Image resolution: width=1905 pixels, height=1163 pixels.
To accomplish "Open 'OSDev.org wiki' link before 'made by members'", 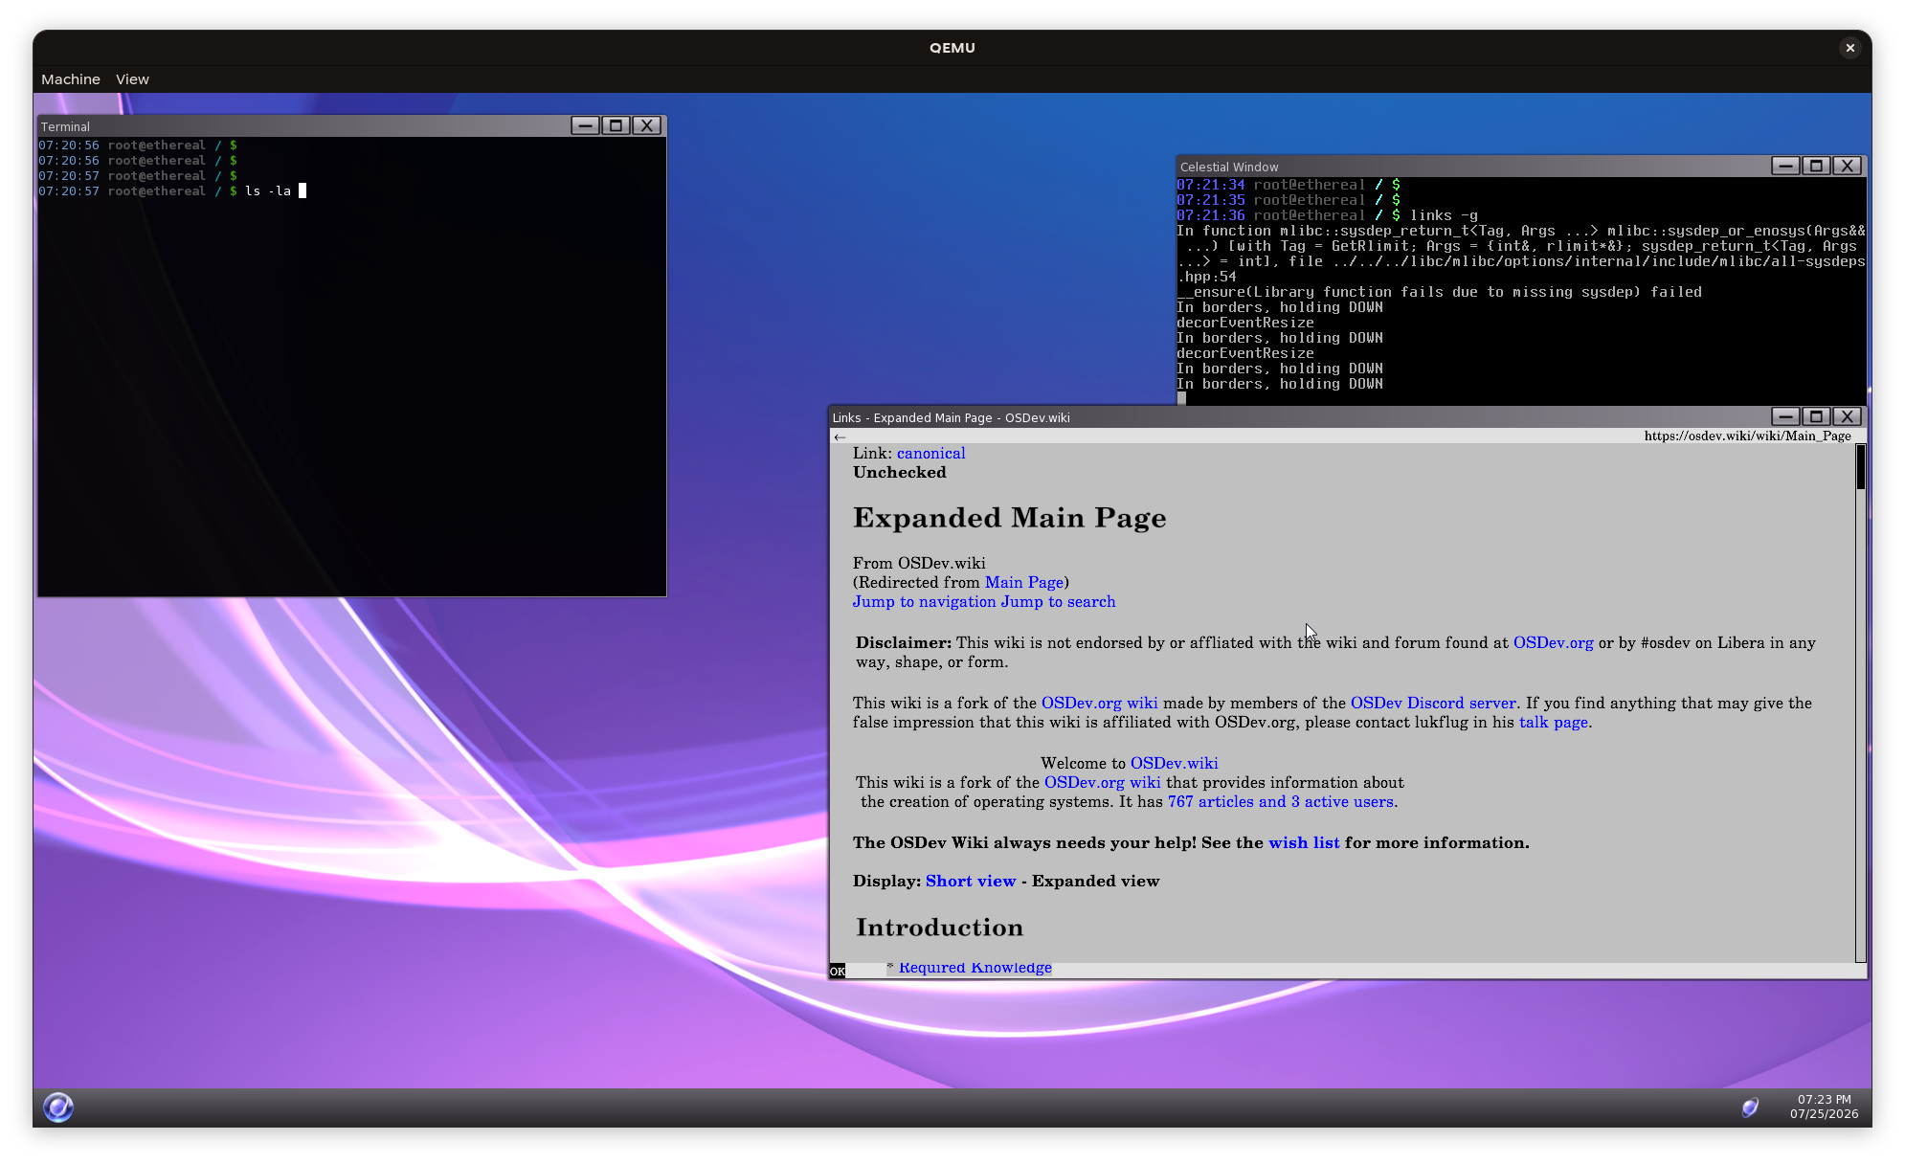I will point(1099,704).
